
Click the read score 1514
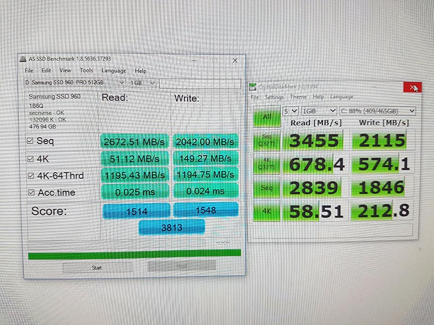[137, 211]
